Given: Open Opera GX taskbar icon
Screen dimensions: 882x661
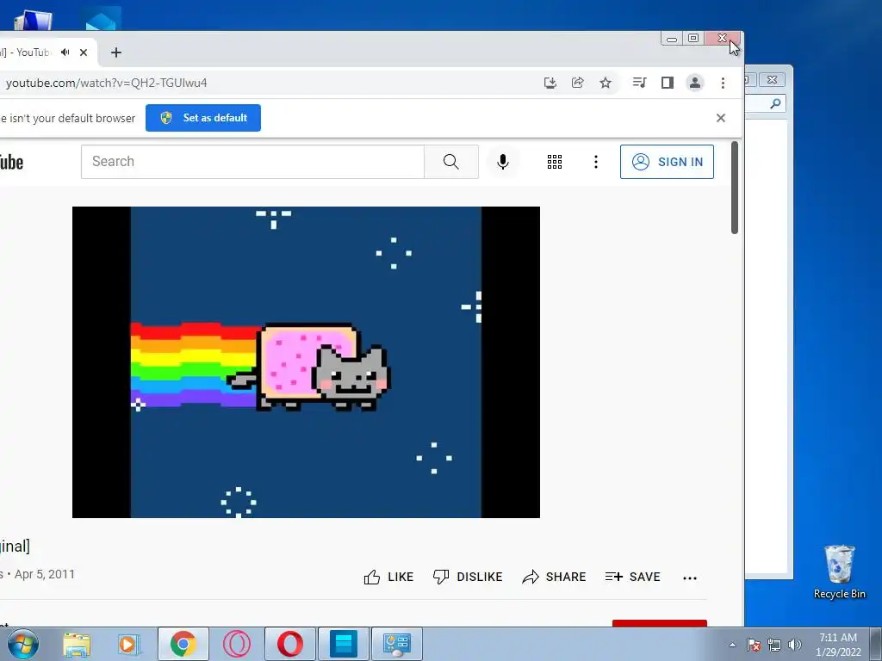Looking at the screenshot, I should point(237,644).
